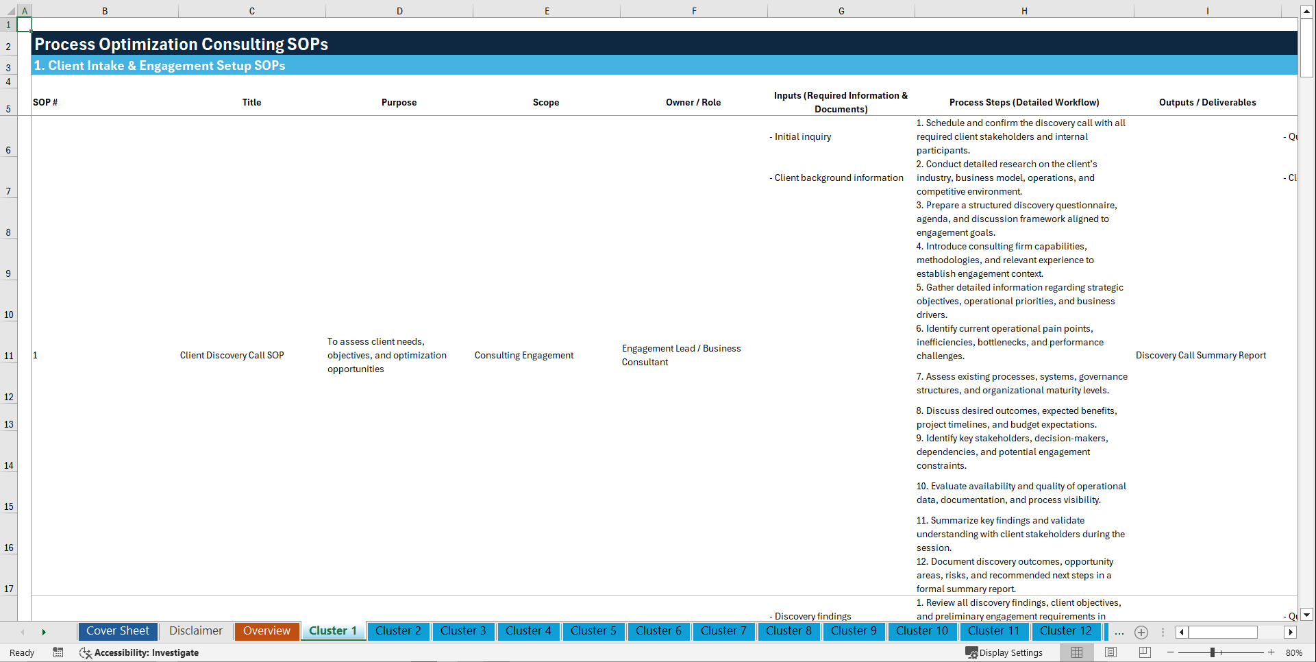The height and width of the screenshot is (662, 1316).
Task: Select column E header
Action: click(x=547, y=11)
